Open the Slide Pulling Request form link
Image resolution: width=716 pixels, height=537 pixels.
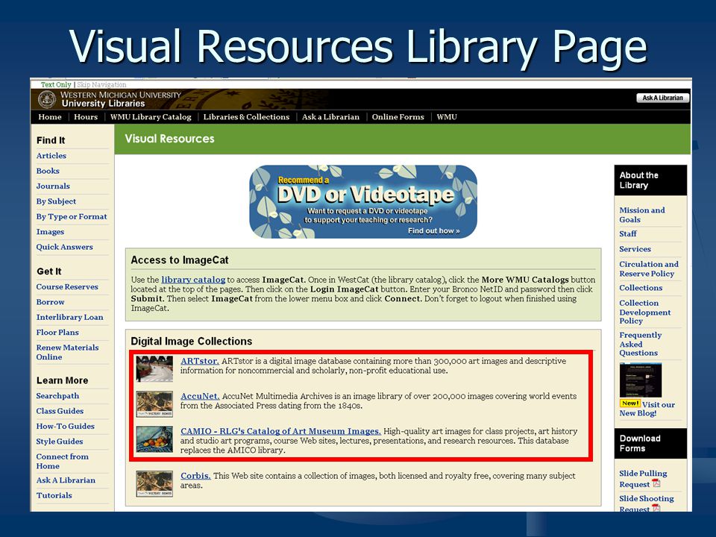(643, 479)
